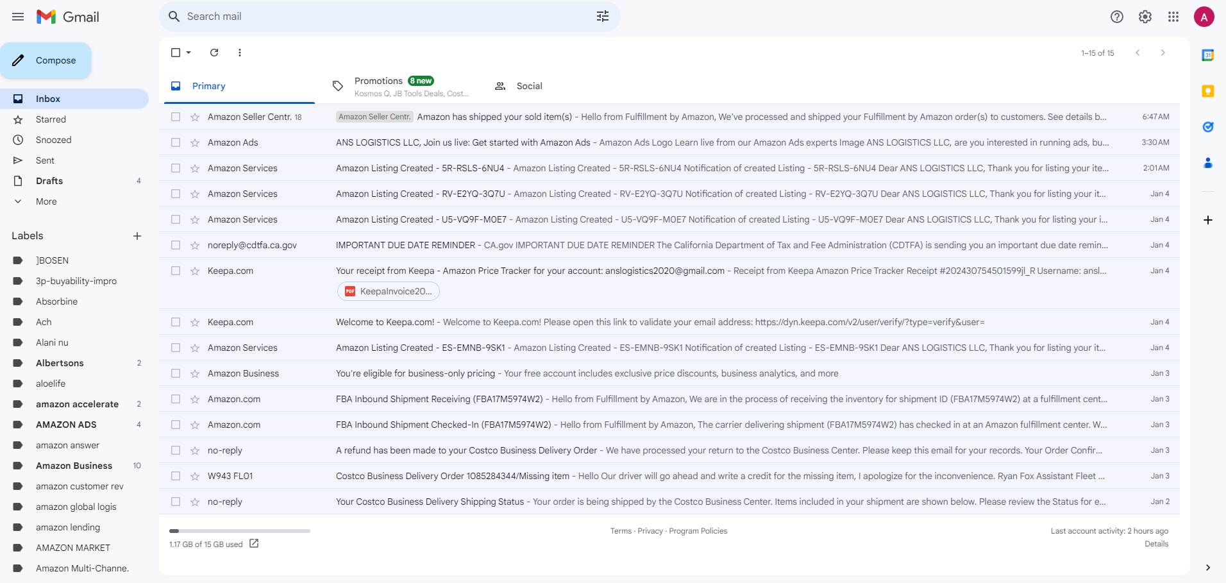Open Google Tasks side panel
The image size is (1226, 583).
1208,127
